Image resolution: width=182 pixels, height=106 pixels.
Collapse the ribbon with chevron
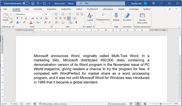click(179, 27)
